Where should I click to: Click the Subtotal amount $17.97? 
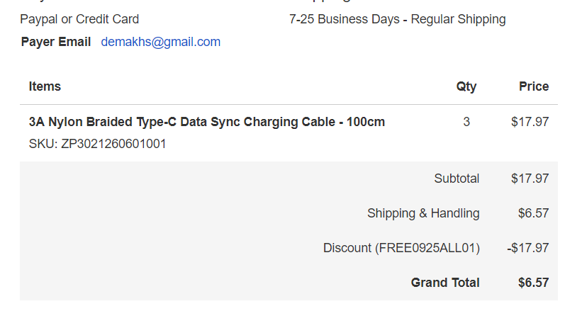coord(530,179)
